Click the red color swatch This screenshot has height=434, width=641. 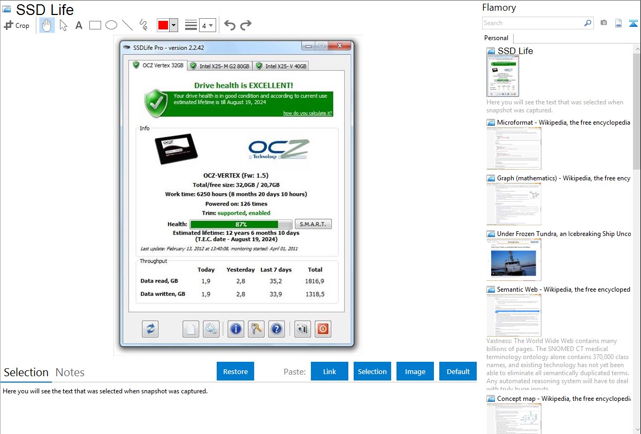point(163,25)
